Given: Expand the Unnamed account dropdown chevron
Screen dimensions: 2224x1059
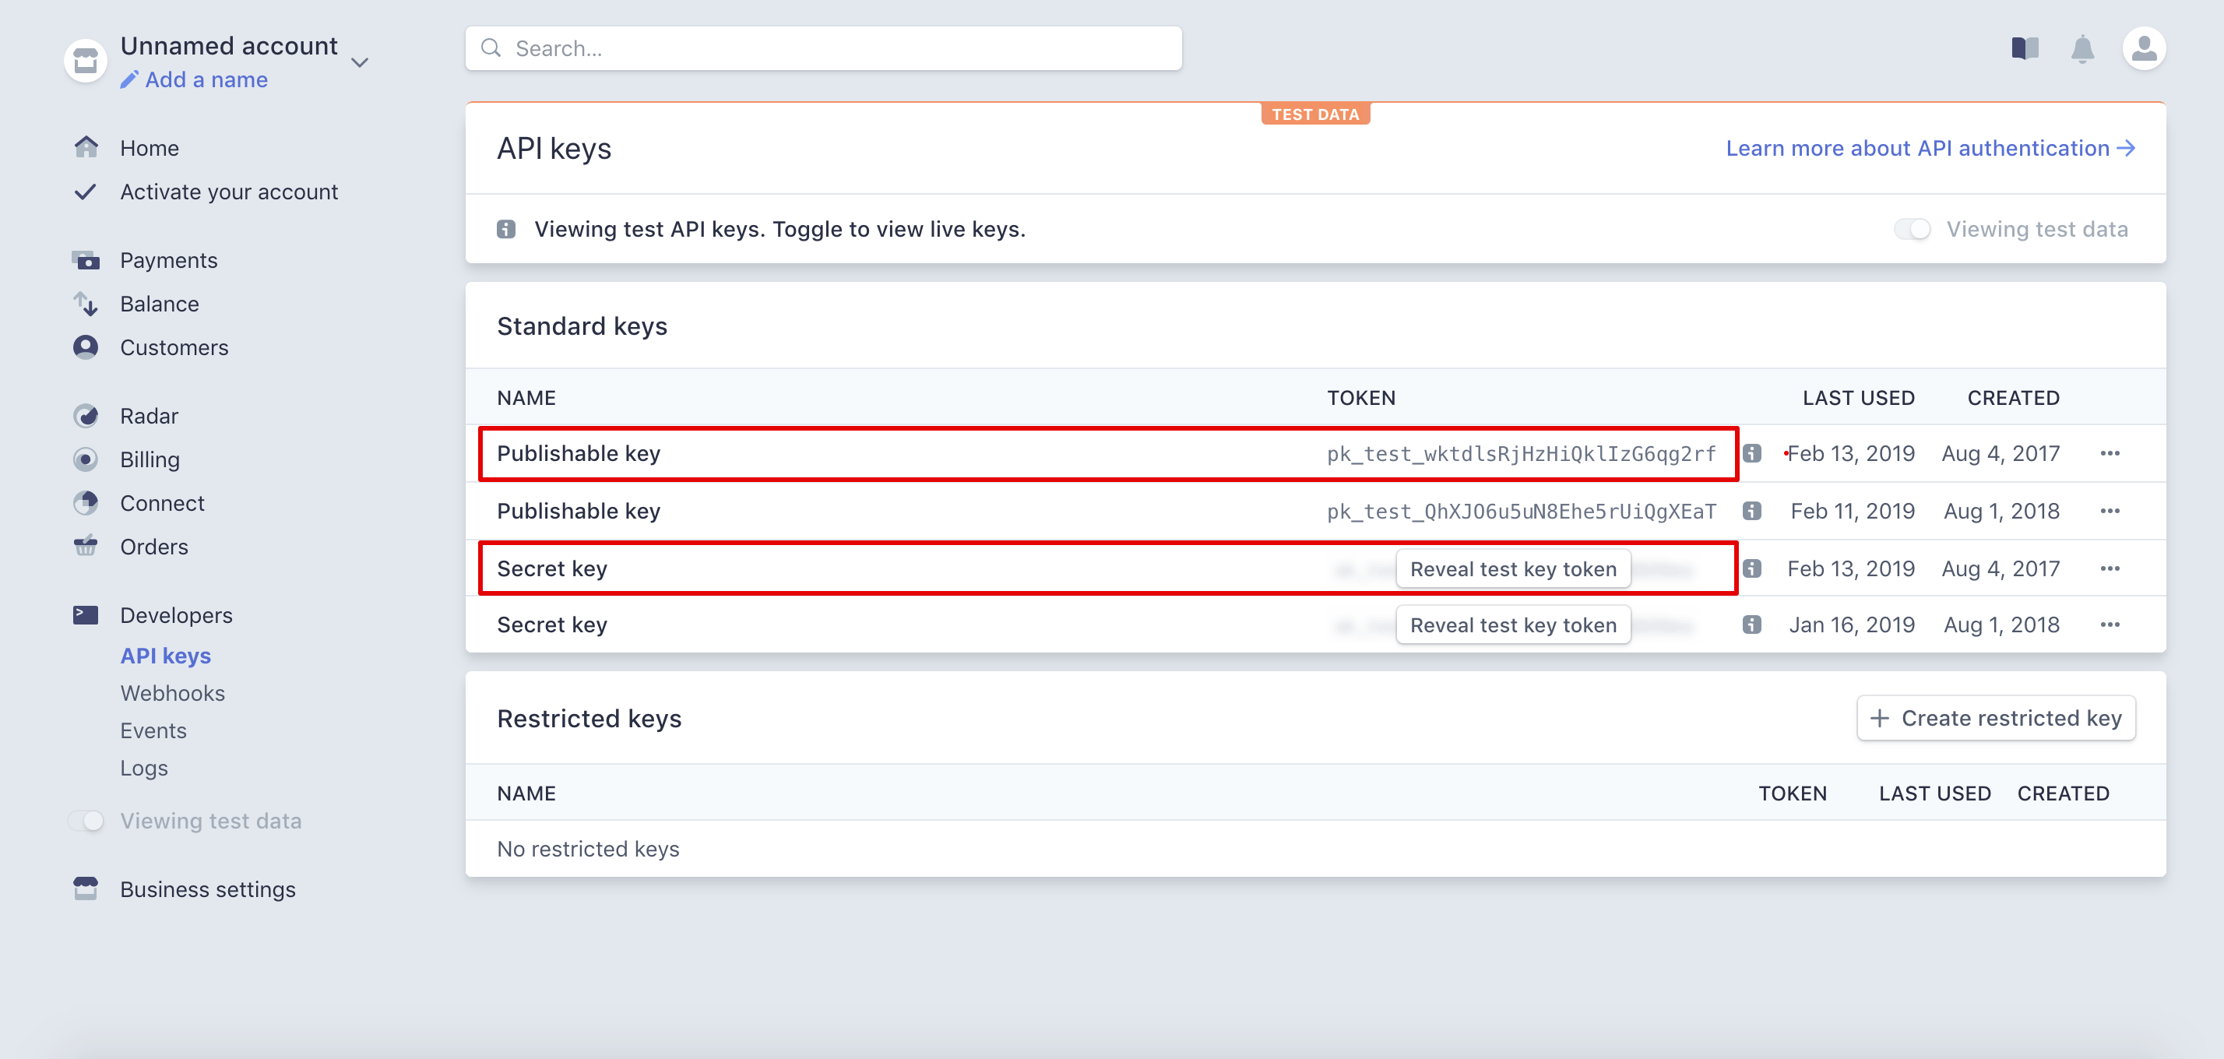Looking at the screenshot, I should pyautogui.click(x=360, y=62).
